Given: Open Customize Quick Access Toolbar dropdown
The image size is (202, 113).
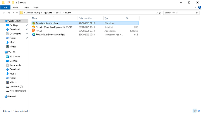Looking at the screenshot, I should pos(16,3).
